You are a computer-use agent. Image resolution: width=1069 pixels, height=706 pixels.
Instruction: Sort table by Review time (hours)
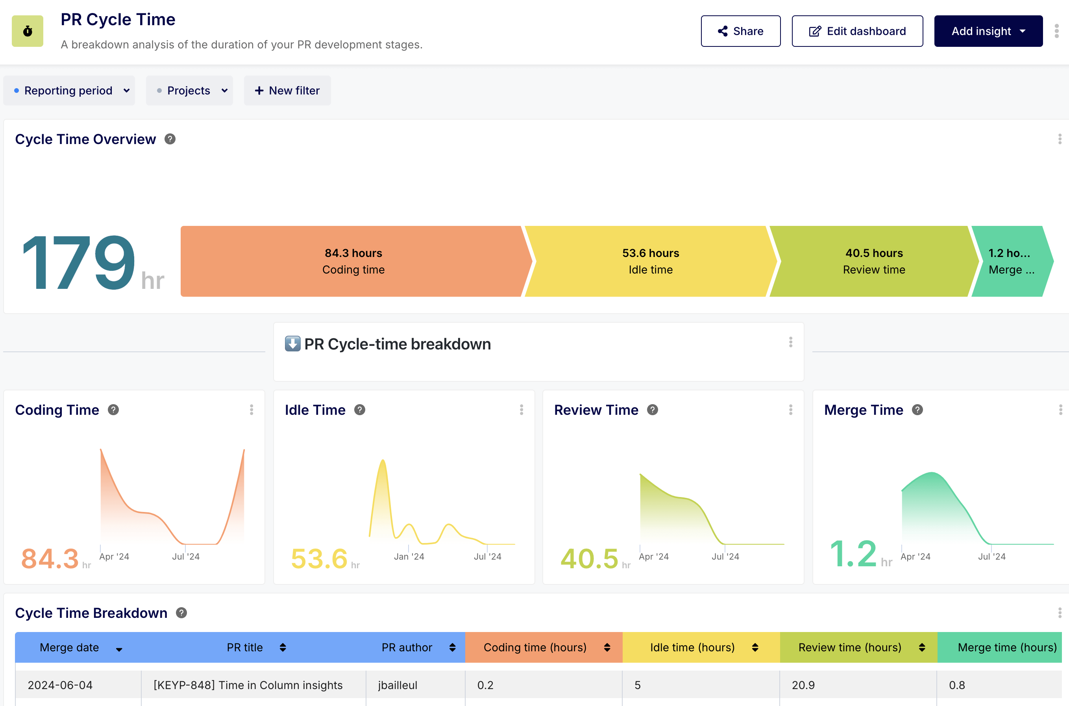coord(922,647)
